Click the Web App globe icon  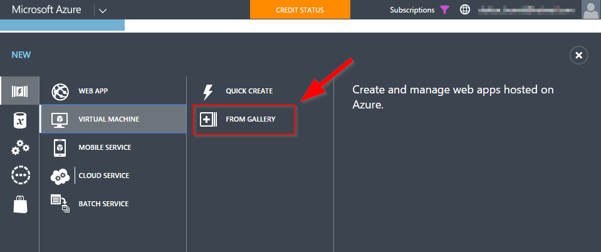[x=60, y=92]
